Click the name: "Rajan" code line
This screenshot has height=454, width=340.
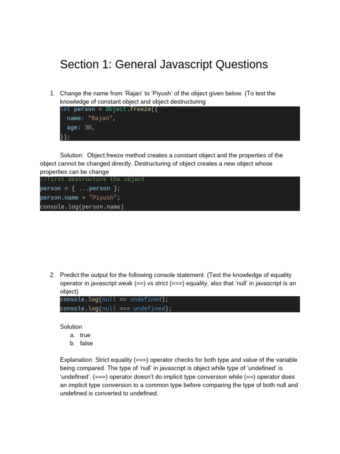(x=91, y=118)
